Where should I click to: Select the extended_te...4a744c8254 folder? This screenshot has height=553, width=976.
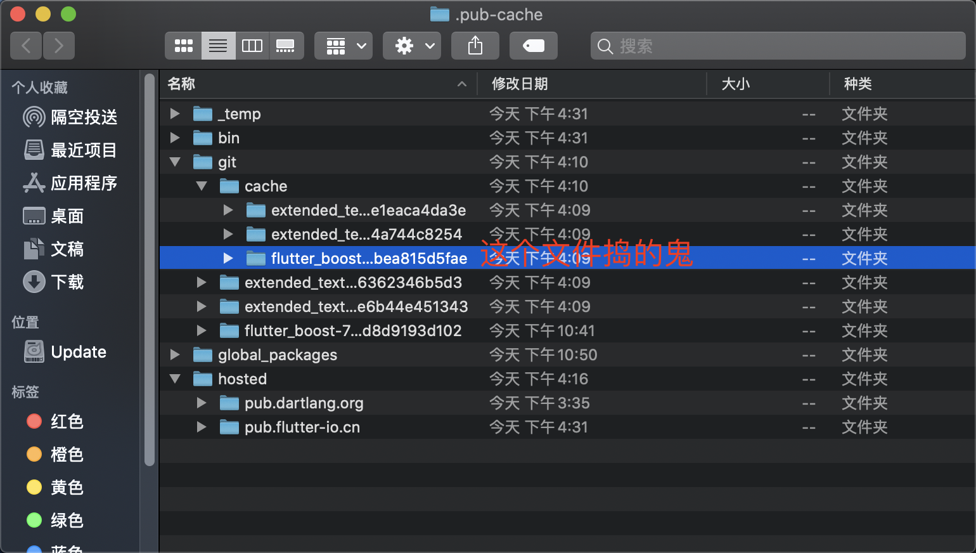click(568, 235)
